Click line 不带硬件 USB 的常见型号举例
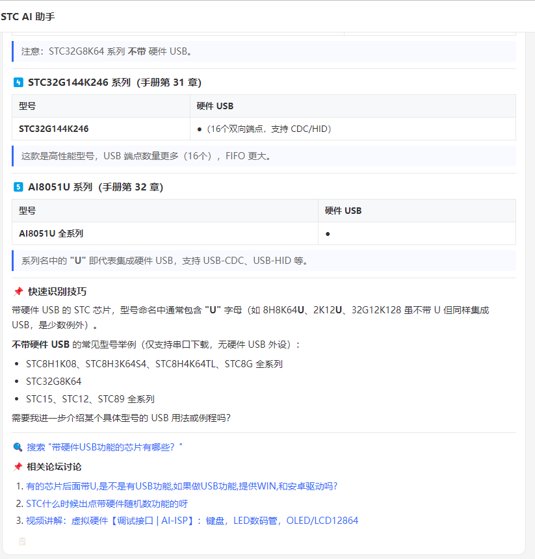 click(156, 344)
